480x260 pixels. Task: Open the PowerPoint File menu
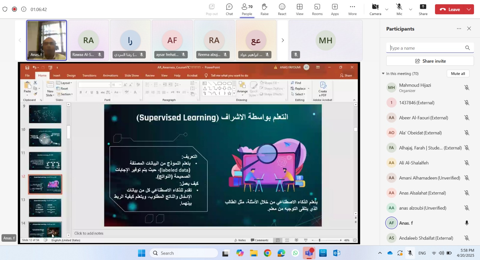coord(27,75)
